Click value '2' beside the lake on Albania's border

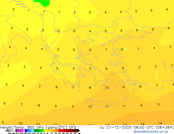[58, 31]
